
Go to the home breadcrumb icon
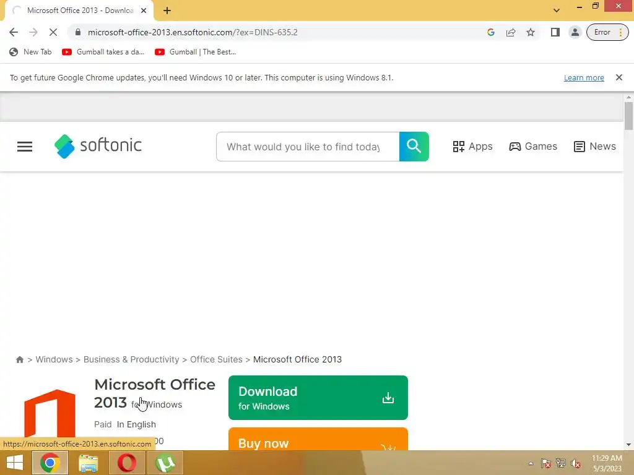pyautogui.click(x=19, y=359)
